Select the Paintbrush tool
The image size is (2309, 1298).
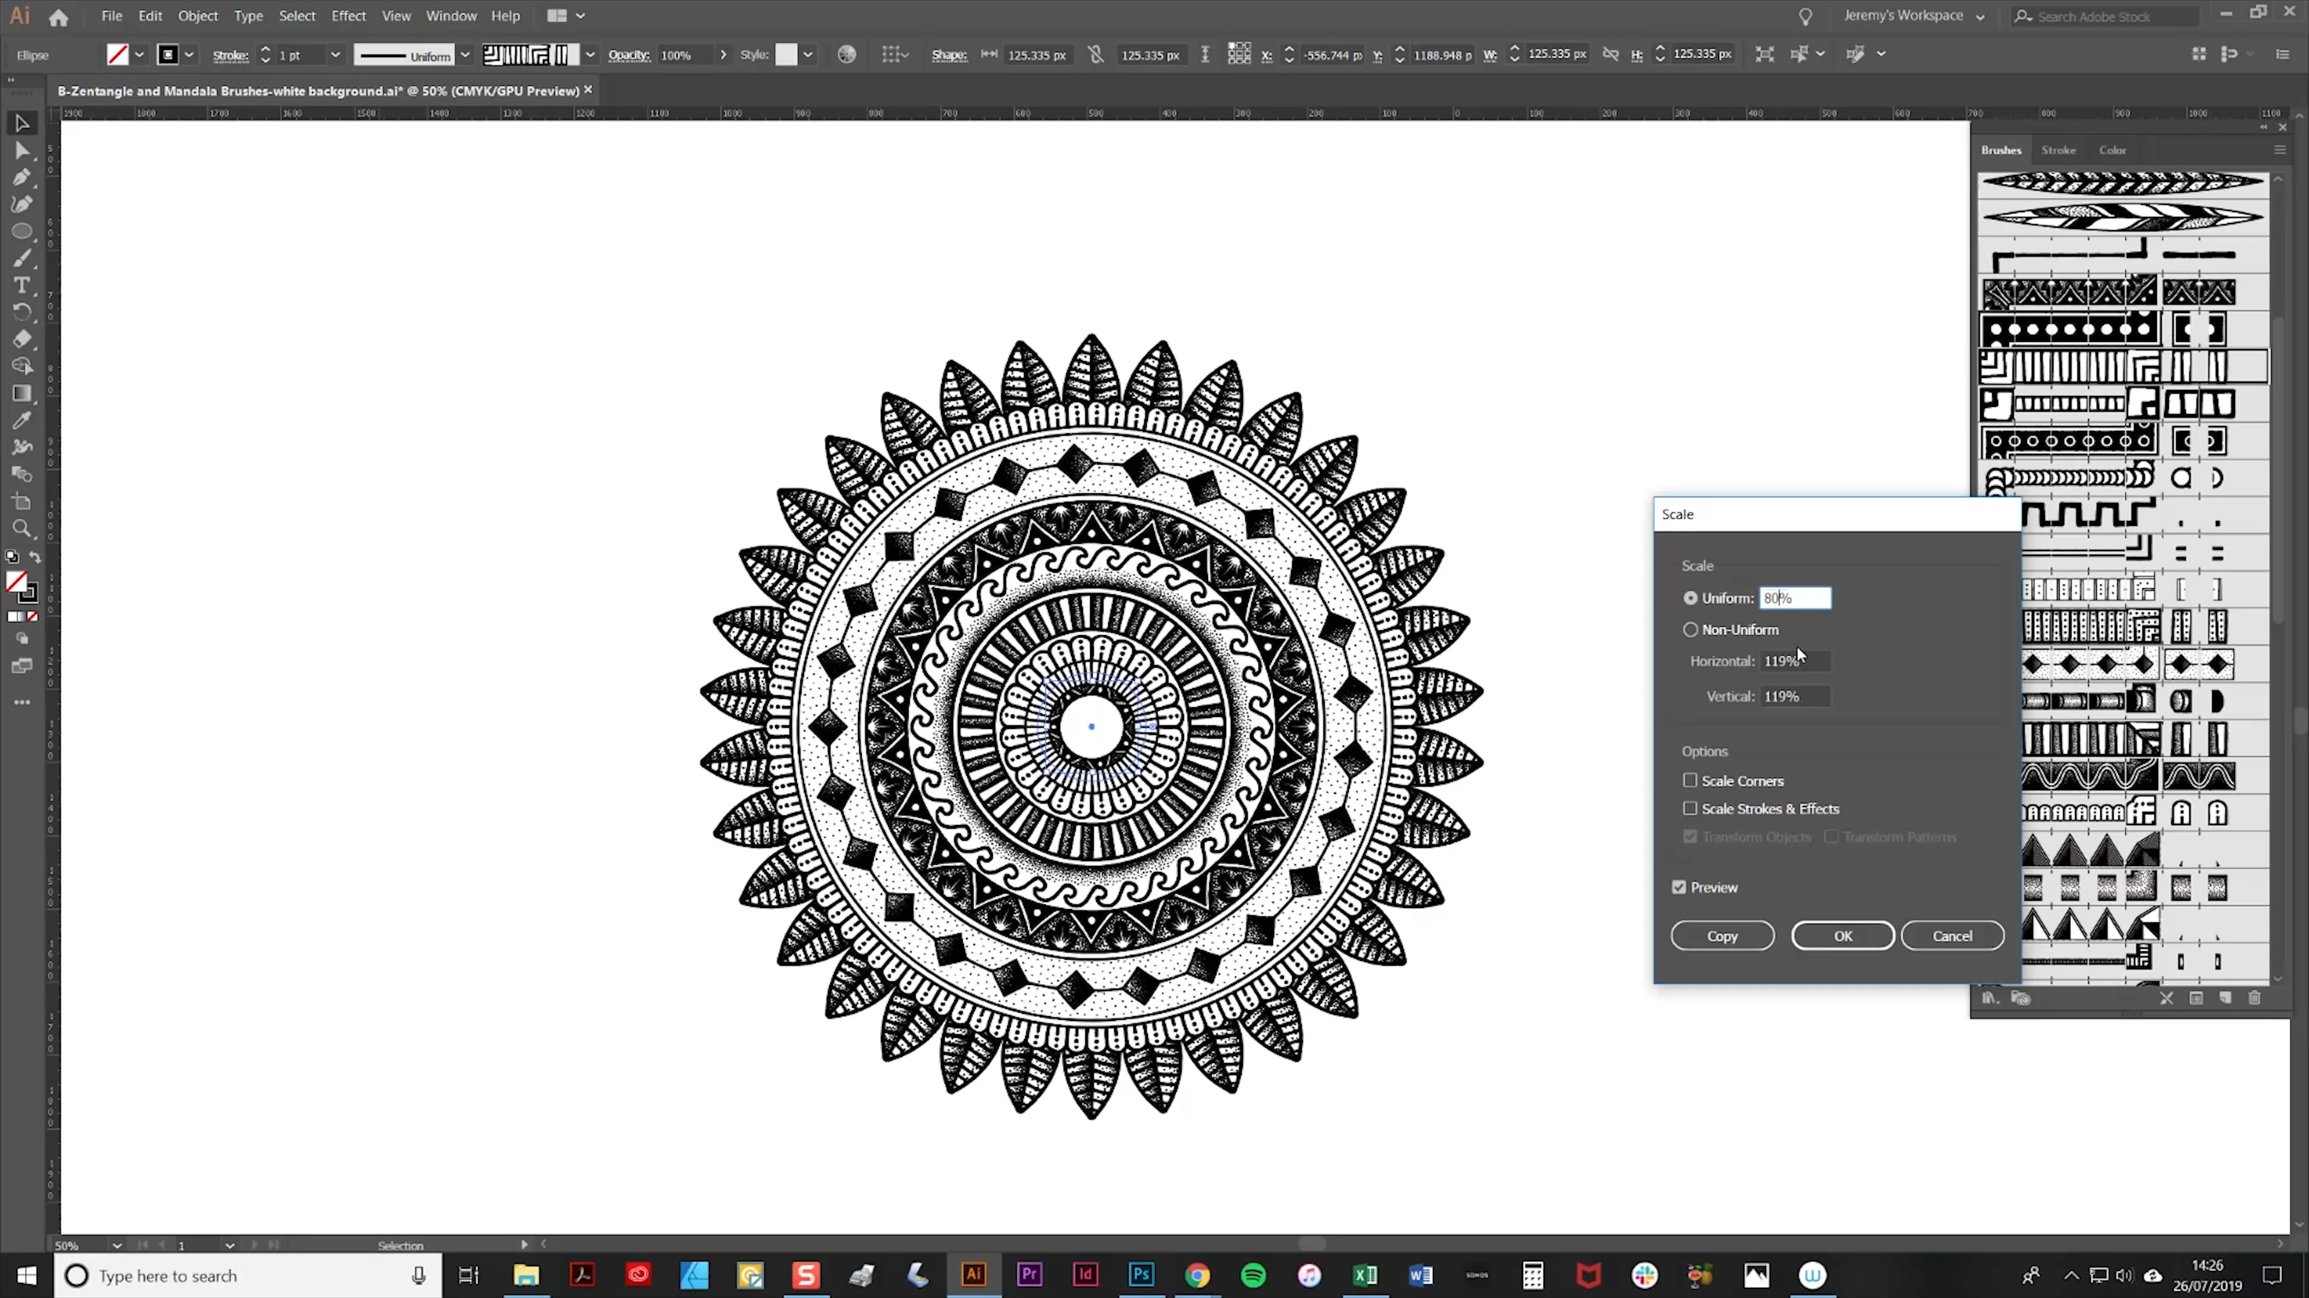[22, 258]
